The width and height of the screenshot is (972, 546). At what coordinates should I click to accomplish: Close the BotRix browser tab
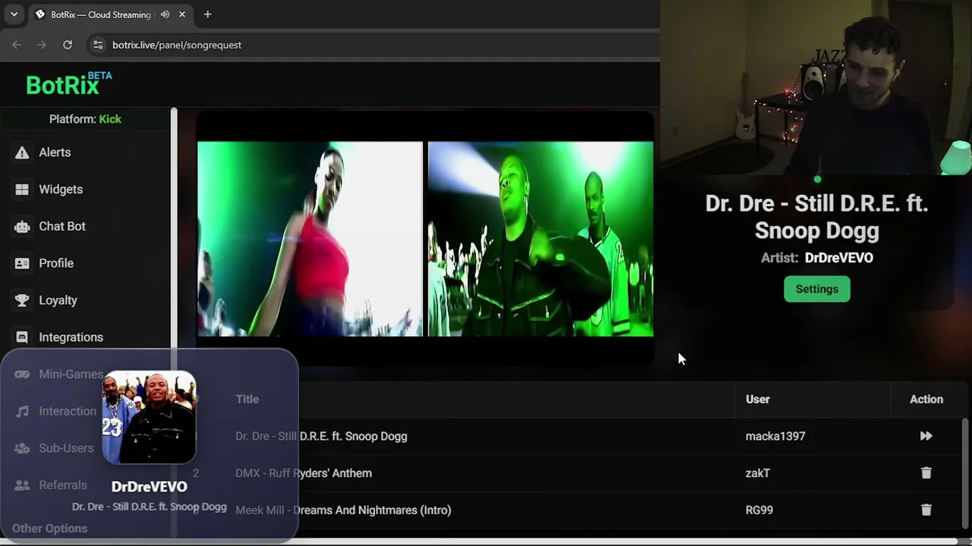click(182, 14)
